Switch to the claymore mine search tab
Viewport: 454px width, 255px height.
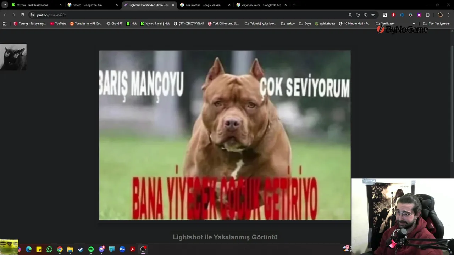click(261, 5)
